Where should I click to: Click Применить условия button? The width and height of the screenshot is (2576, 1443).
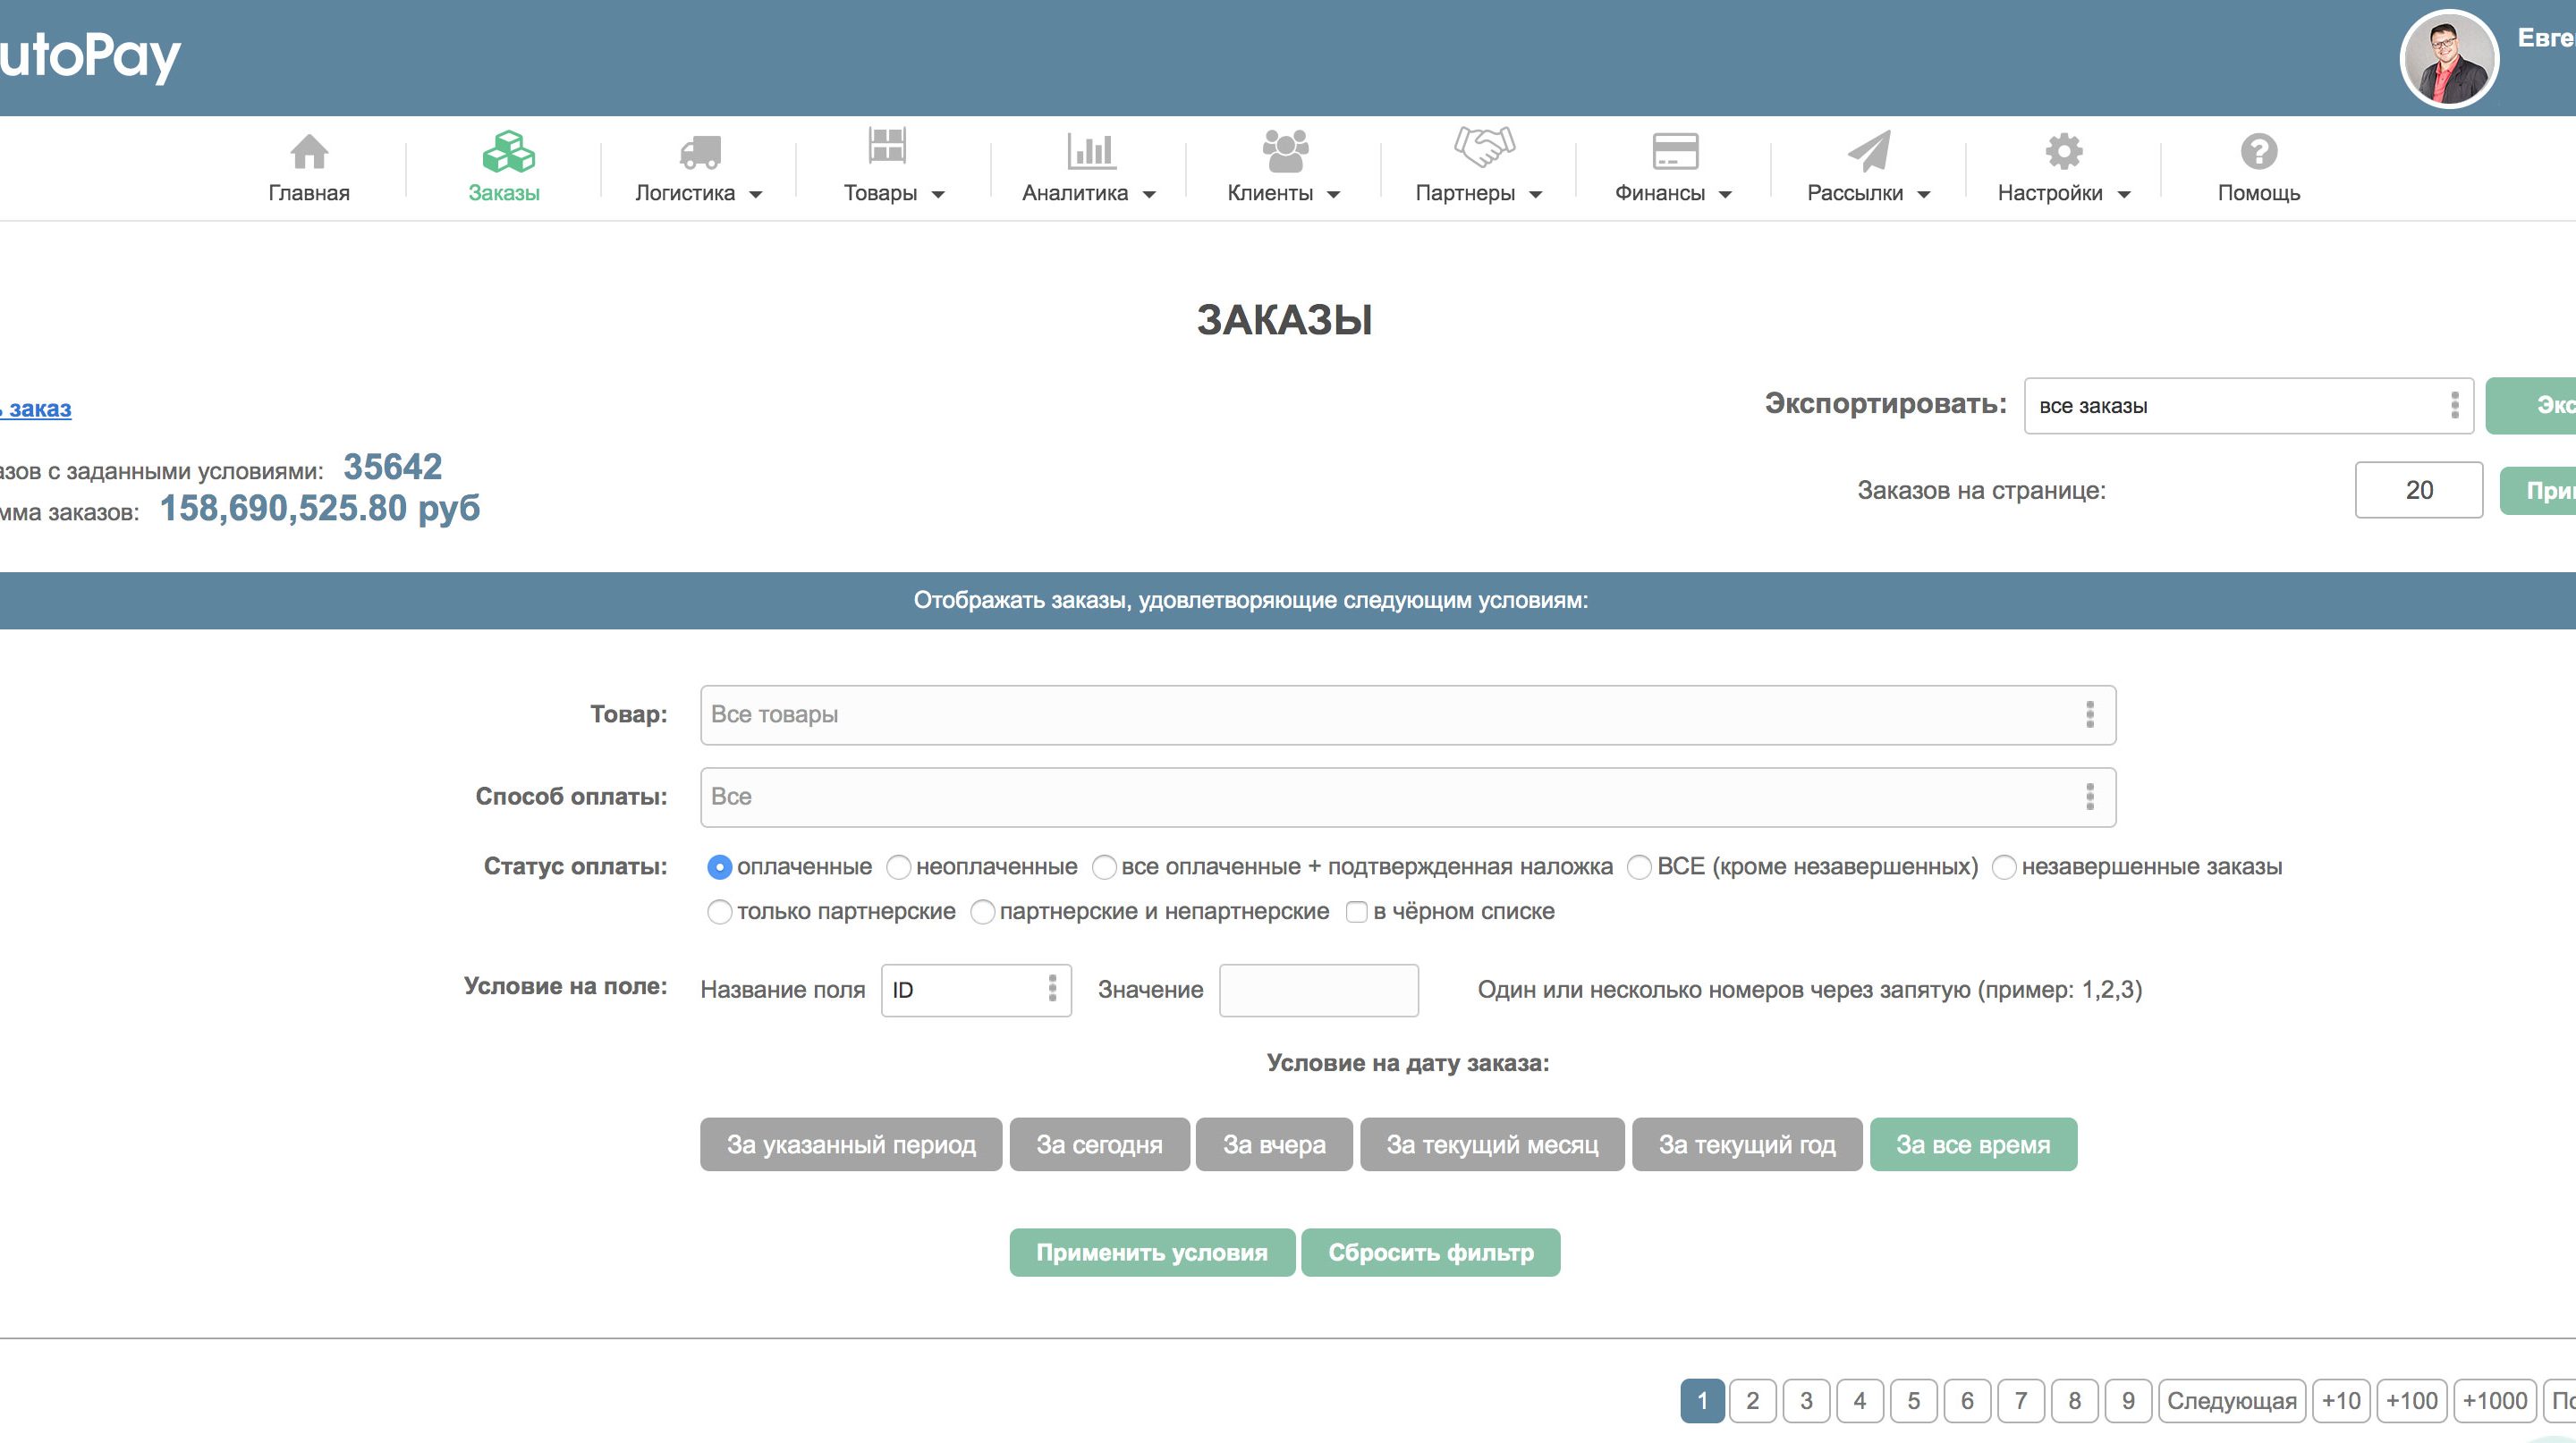point(1152,1253)
